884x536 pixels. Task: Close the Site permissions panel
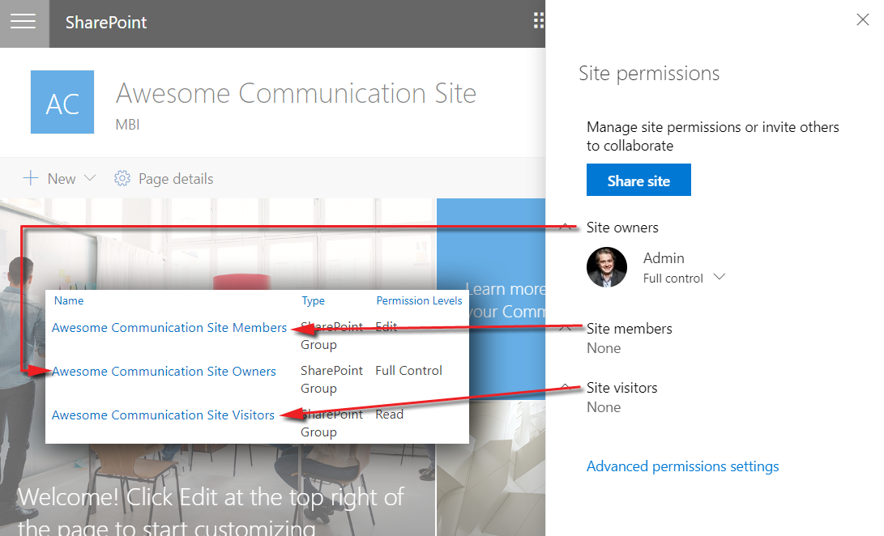tap(863, 20)
